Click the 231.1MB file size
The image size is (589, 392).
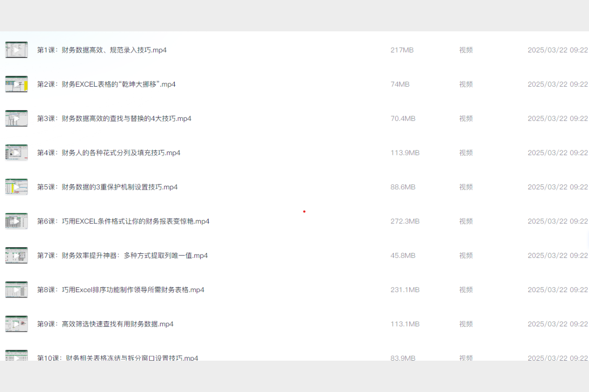point(405,290)
